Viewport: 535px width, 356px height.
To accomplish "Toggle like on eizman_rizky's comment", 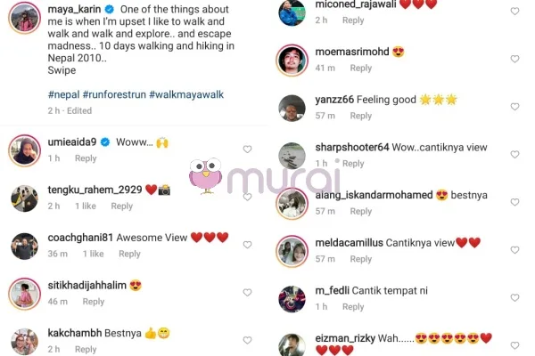I will [514, 345].
